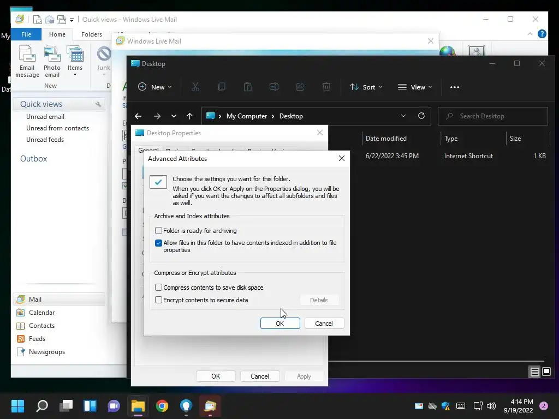Close the Desktop Properties window
The height and width of the screenshot is (419, 559).
pyautogui.click(x=320, y=133)
